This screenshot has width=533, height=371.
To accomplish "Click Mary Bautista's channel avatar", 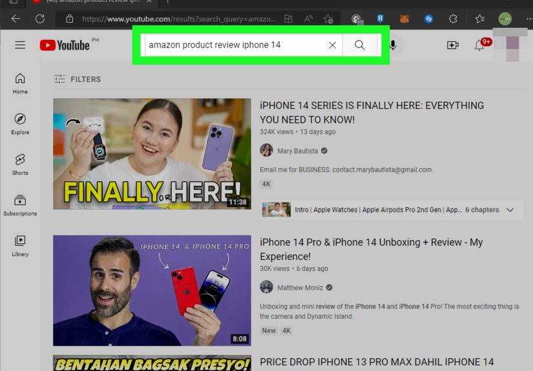I will 266,150.
